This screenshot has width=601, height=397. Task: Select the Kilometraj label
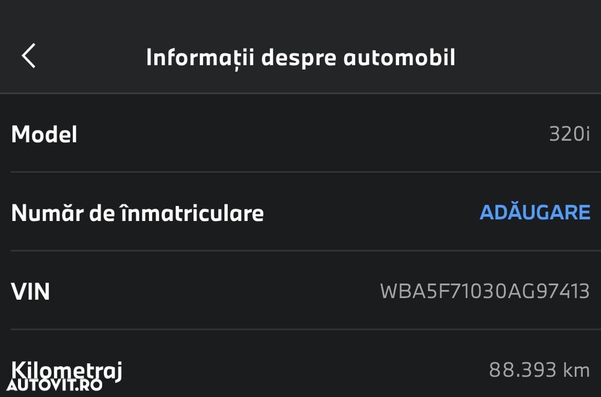click(66, 371)
